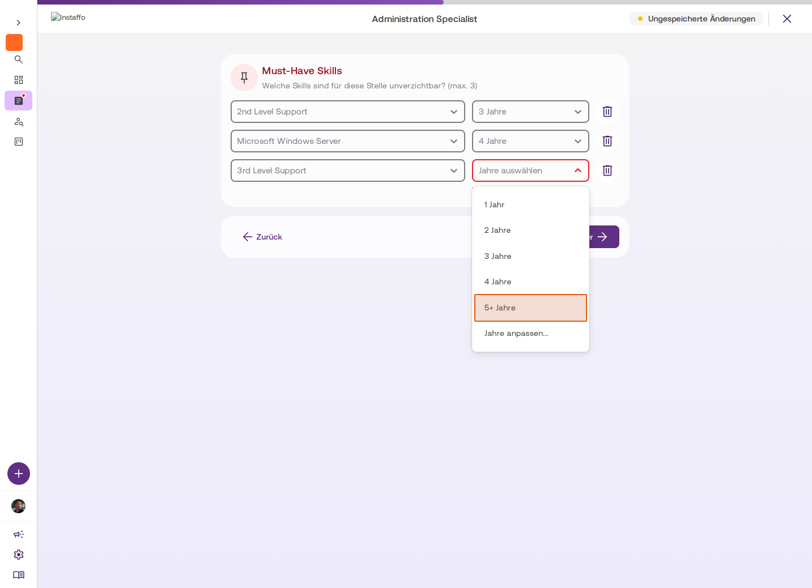Delete the Microsoft Windows Server skill

[x=607, y=141]
